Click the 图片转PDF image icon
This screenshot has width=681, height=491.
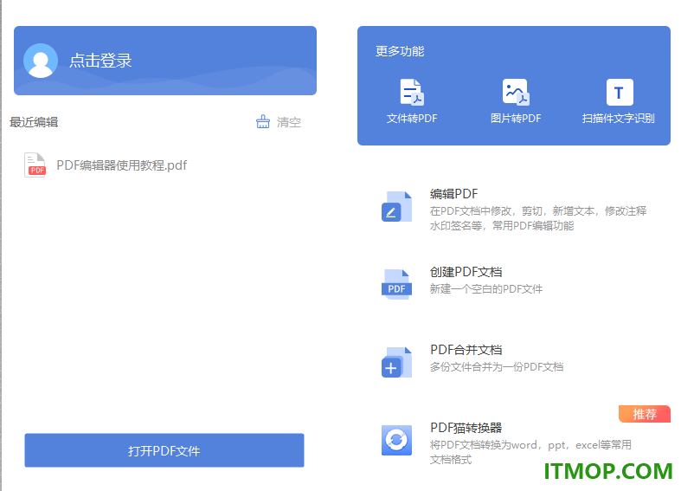click(516, 92)
